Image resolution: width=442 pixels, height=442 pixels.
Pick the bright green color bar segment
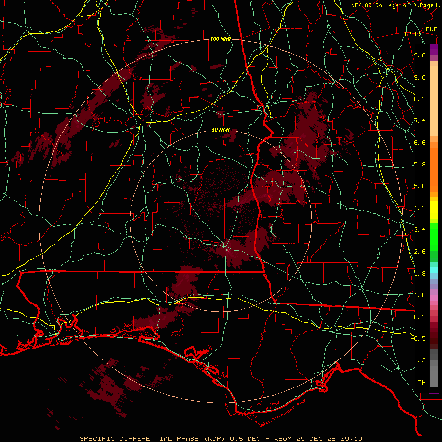(x=434, y=237)
